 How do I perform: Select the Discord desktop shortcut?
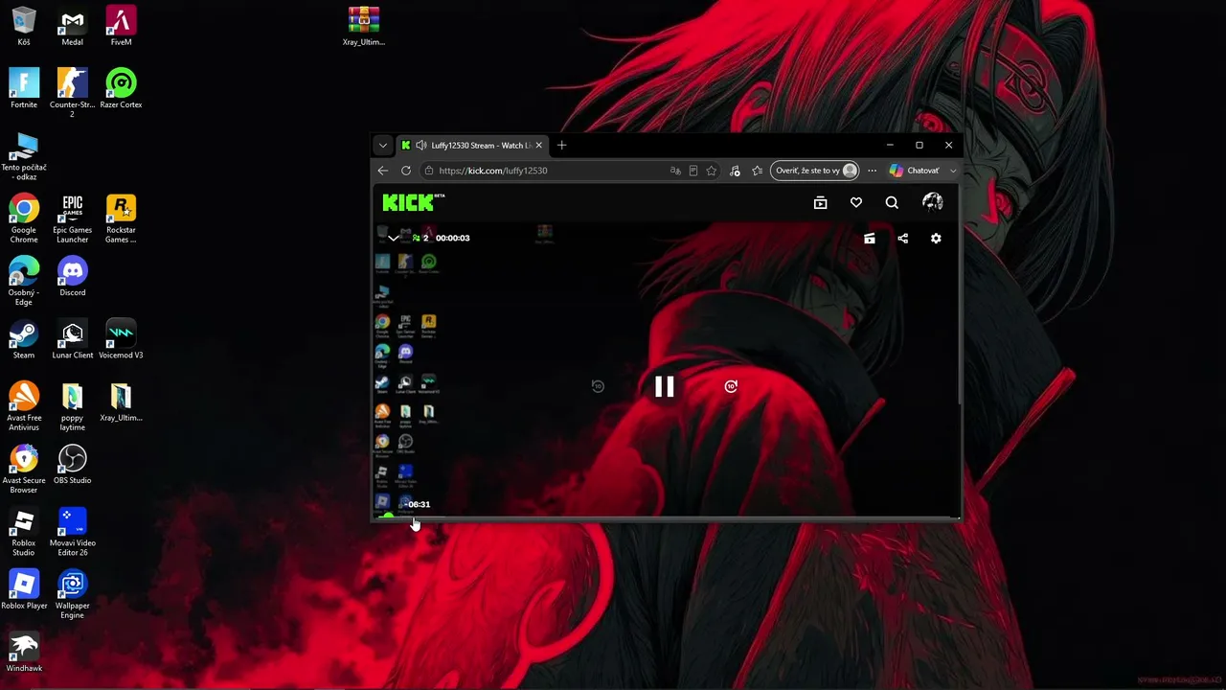pyautogui.click(x=73, y=277)
